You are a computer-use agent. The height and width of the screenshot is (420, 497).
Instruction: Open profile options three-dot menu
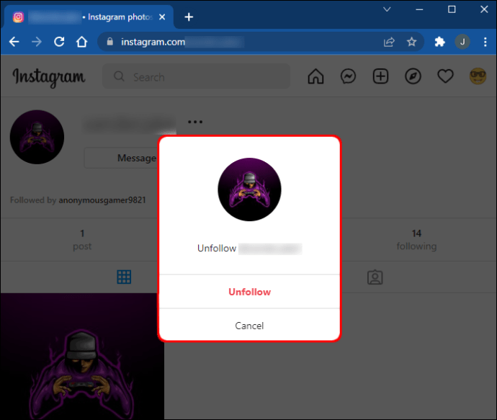click(x=195, y=122)
